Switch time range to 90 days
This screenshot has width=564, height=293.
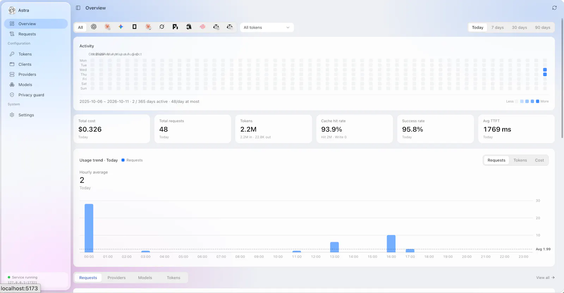coord(542,27)
